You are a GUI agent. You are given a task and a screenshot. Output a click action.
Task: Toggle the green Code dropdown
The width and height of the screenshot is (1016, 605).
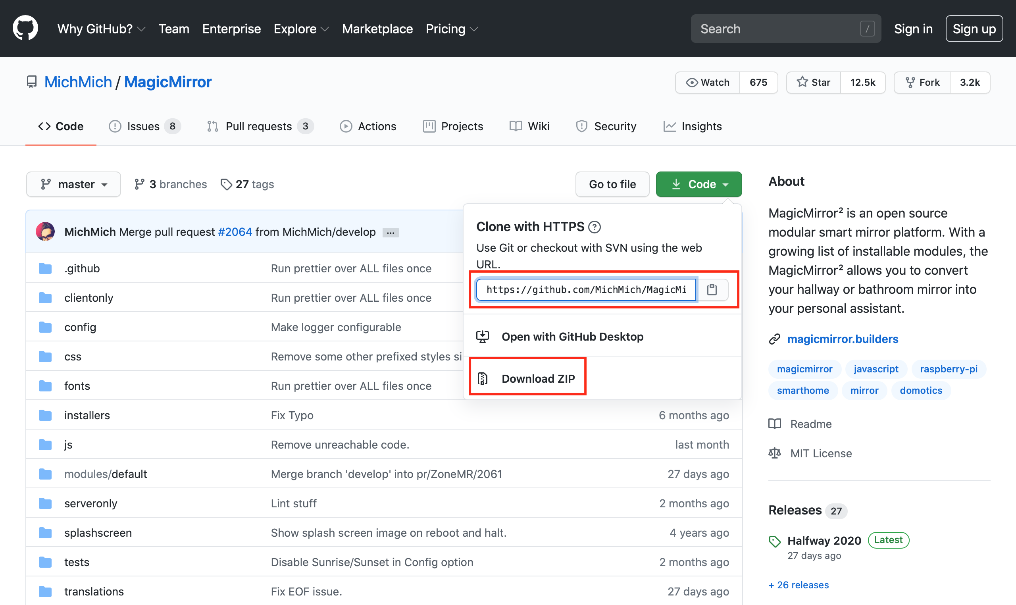coord(698,184)
